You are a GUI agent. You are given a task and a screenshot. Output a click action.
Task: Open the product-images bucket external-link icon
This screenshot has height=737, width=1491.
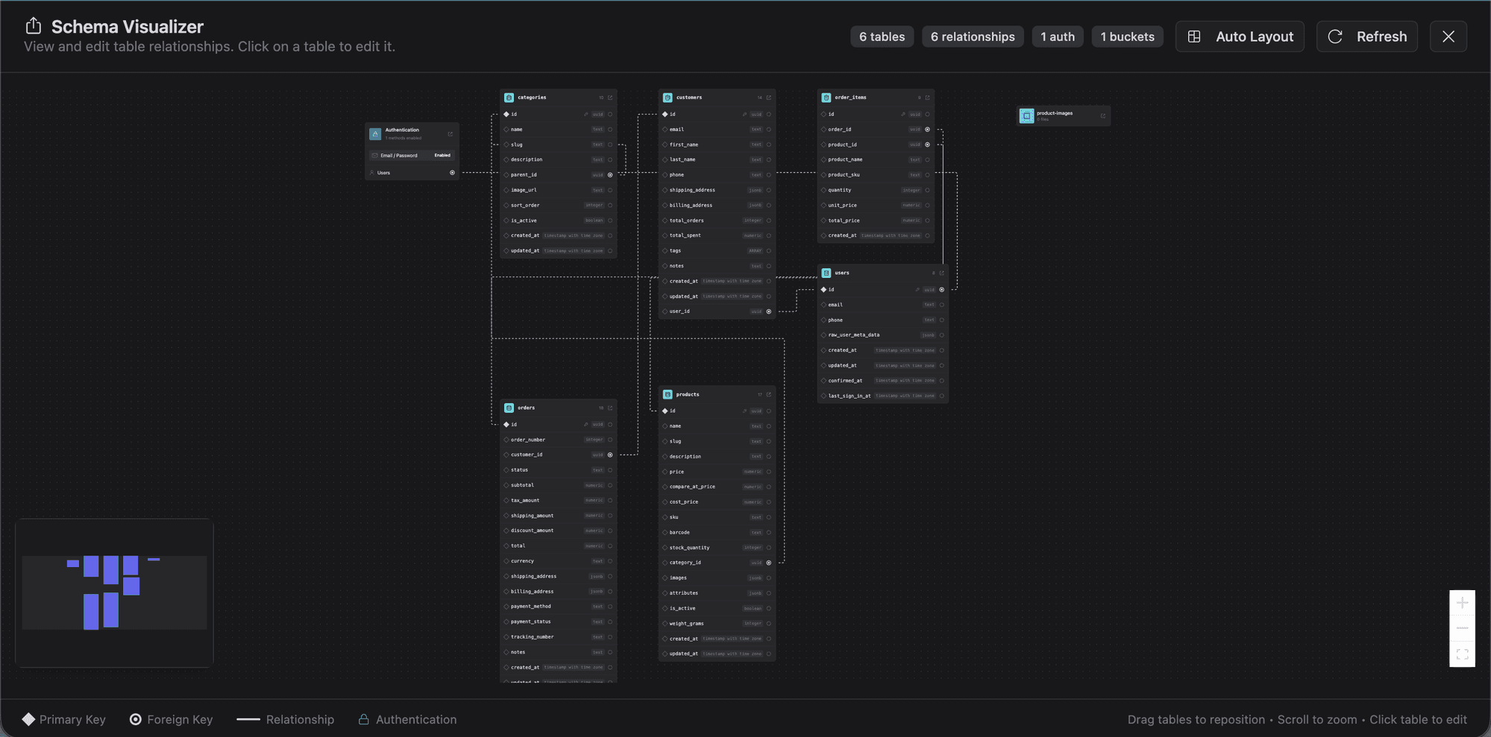click(x=1103, y=116)
